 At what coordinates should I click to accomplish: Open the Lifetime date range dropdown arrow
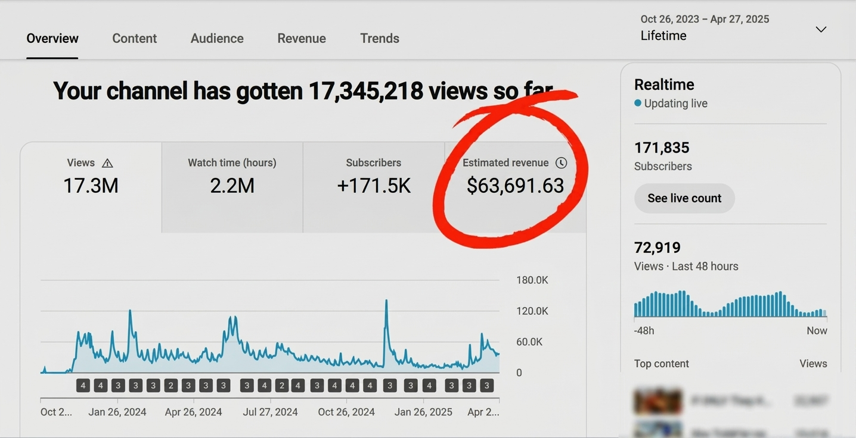[821, 29]
